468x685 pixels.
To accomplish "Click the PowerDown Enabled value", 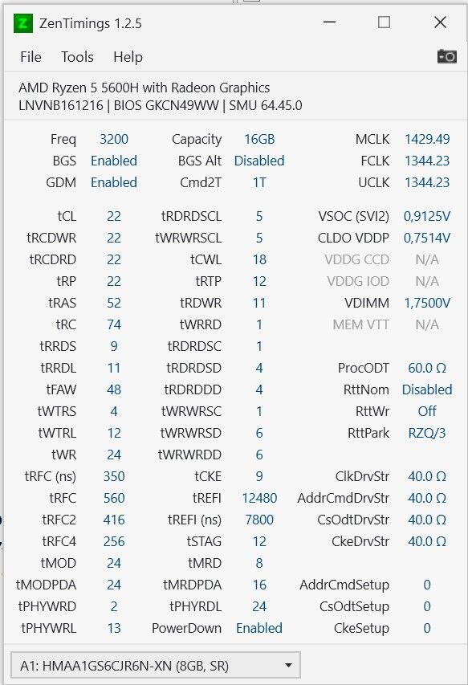I will click(259, 628).
